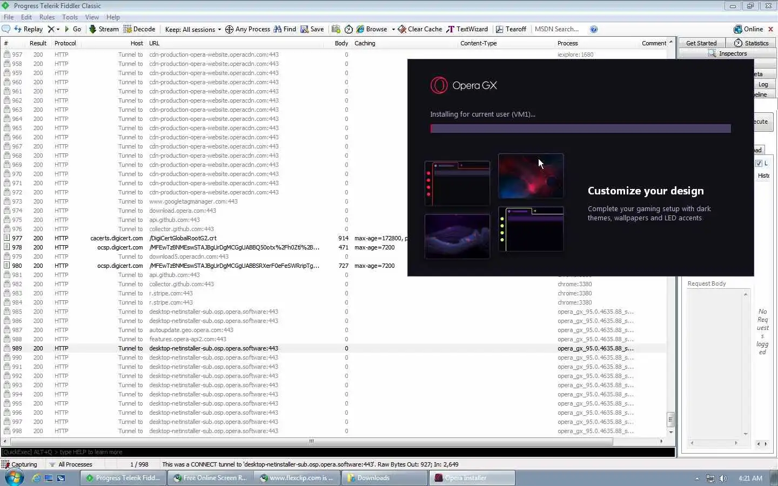The image size is (778, 486).
Task: Click the document icon of session 977
Action: point(6,238)
